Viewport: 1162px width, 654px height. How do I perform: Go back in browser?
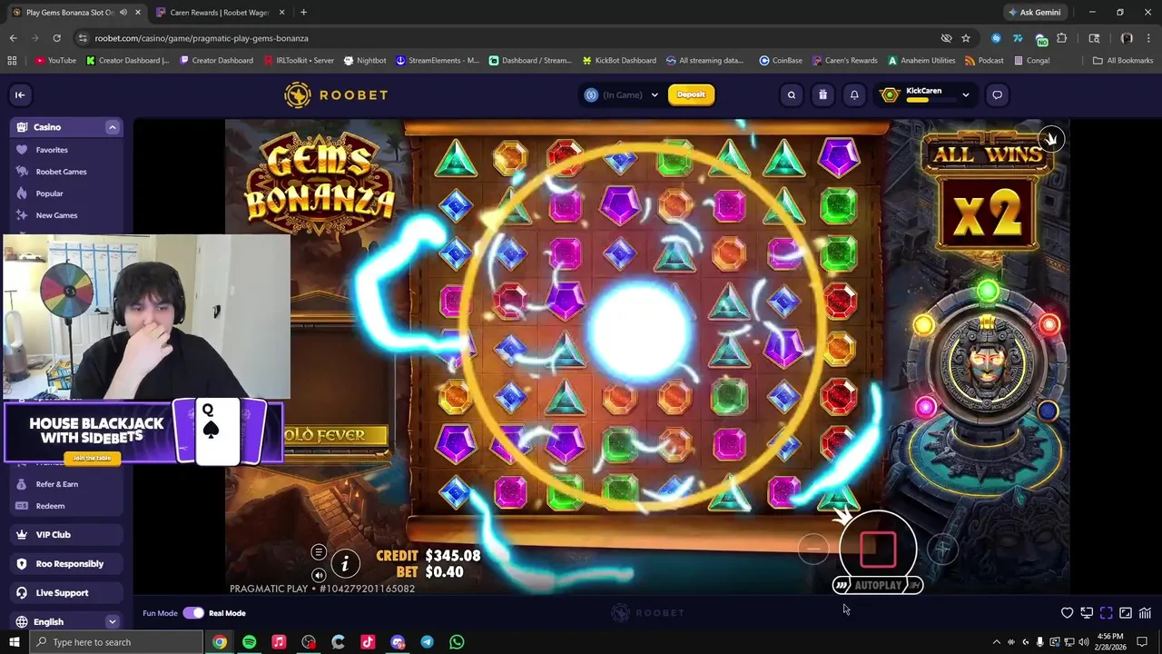pos(13,38)
